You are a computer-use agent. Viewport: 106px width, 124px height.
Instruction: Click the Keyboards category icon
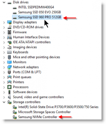click(9, 52)
